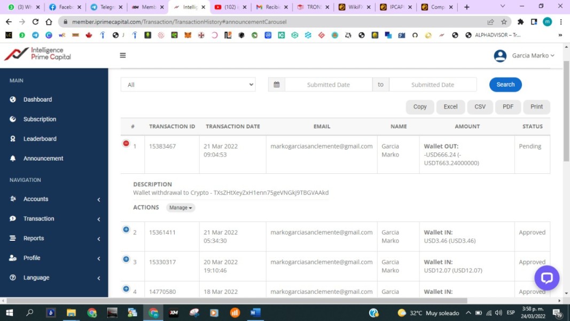Screen dimensions: 570x321
Task: Click the vertical page scrollbar
Action: (566, 111)
